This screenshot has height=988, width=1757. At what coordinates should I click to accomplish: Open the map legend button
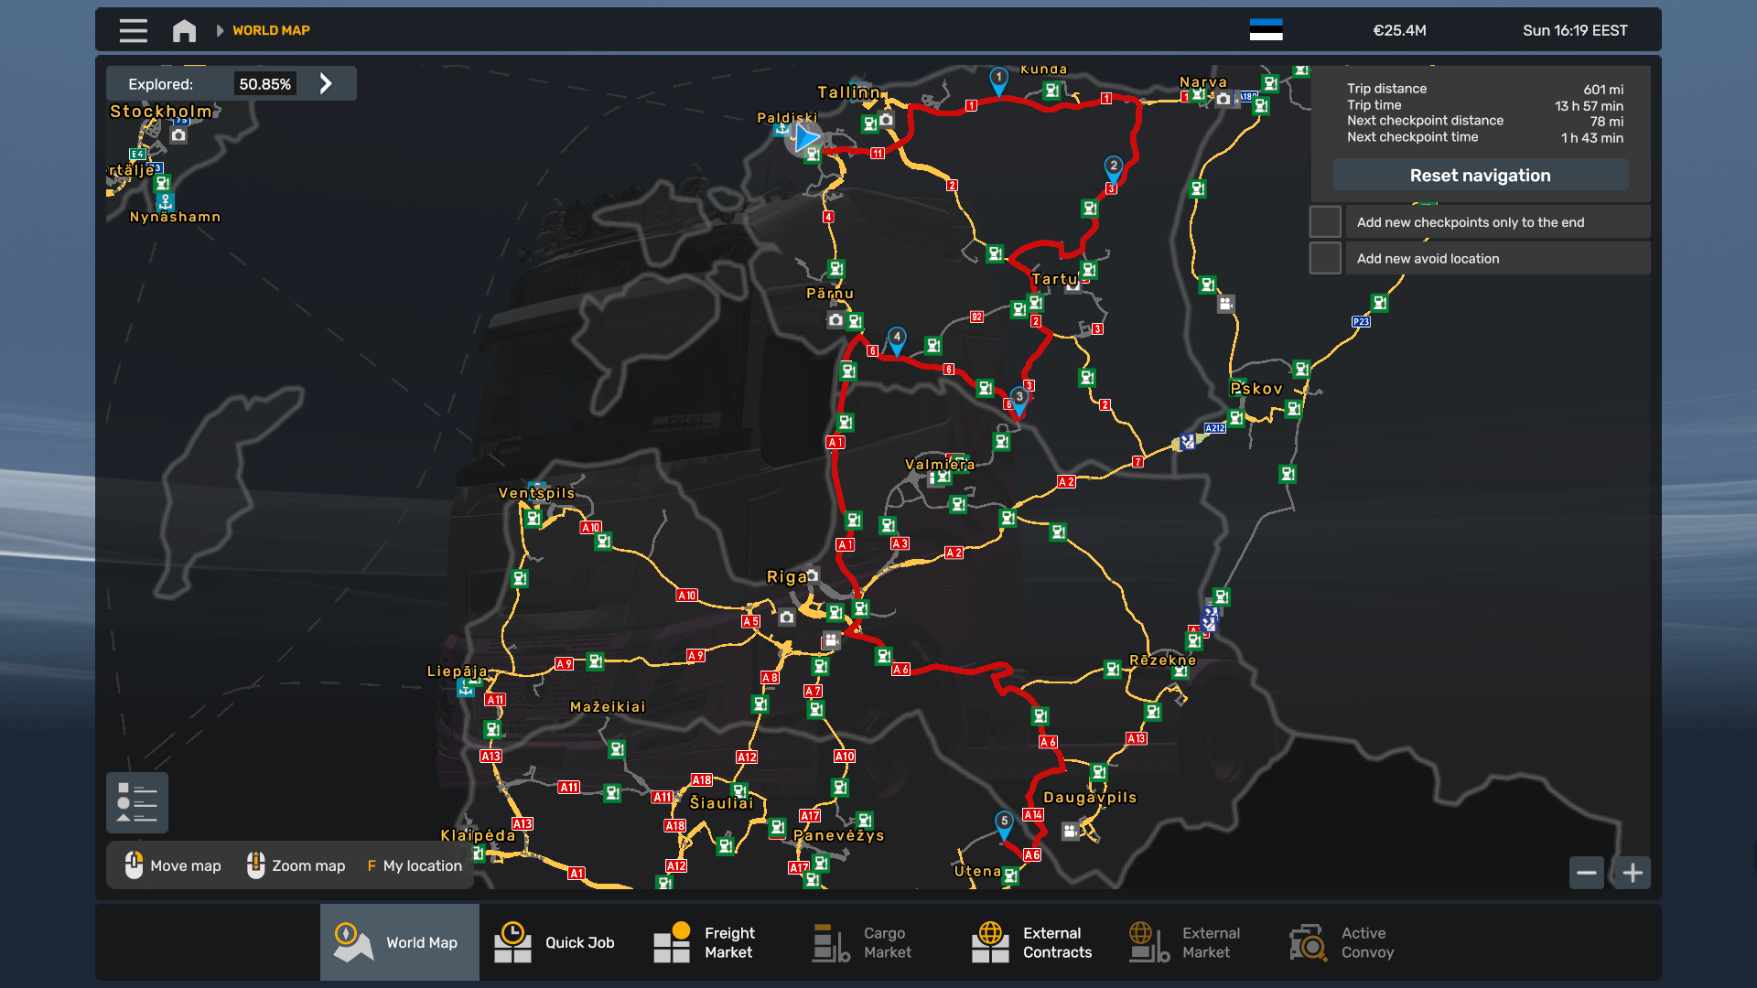point(137,802)
